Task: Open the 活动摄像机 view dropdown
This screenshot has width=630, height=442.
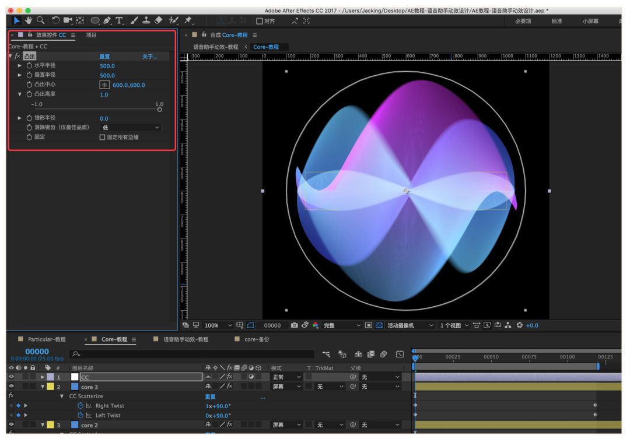Action: 410,325
